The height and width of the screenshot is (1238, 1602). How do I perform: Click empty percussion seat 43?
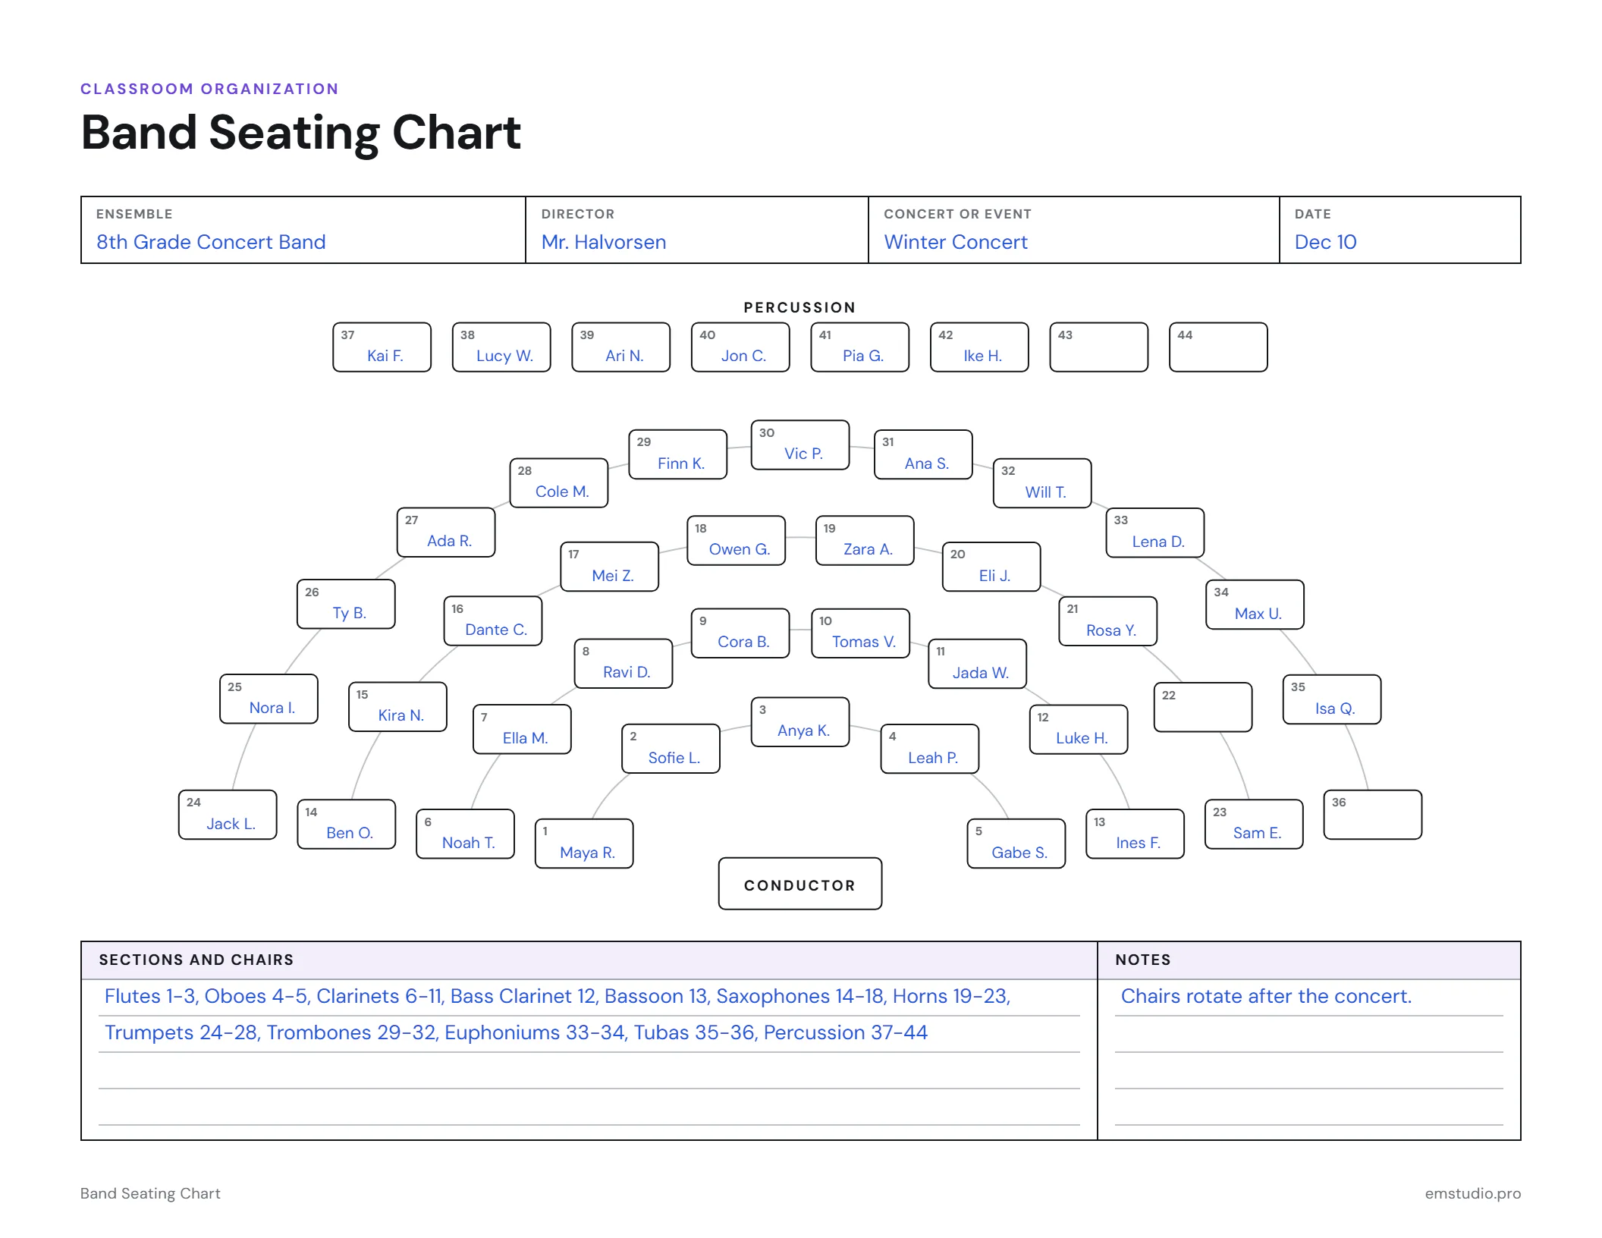click(1099, 347)
